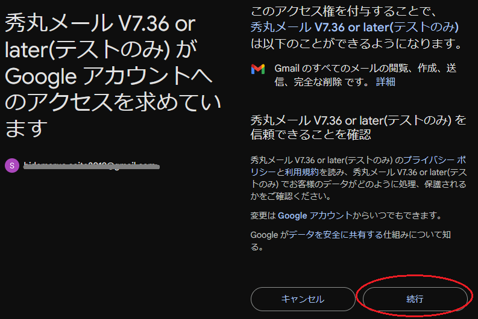478x319 pixels.
Task: Open the blue 秀丸メール V7.36 or later link
Action: click(x=354, y=27)
